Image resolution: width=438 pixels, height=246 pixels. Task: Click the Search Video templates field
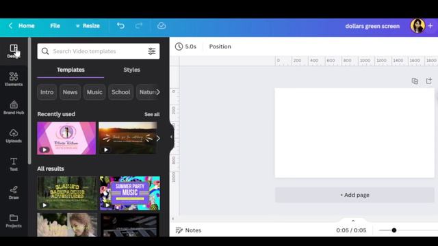pos(99,51)
